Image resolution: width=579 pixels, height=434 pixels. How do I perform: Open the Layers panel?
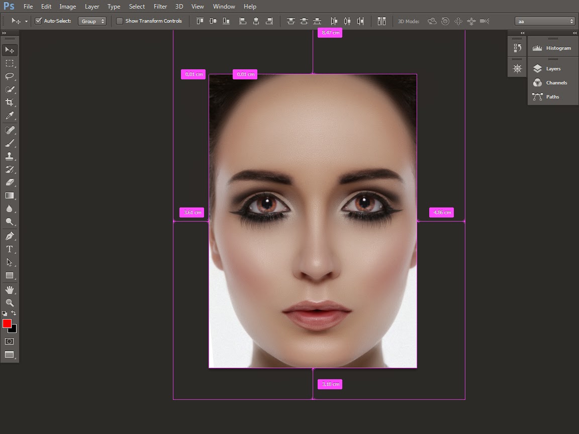(x=552, y=69)
